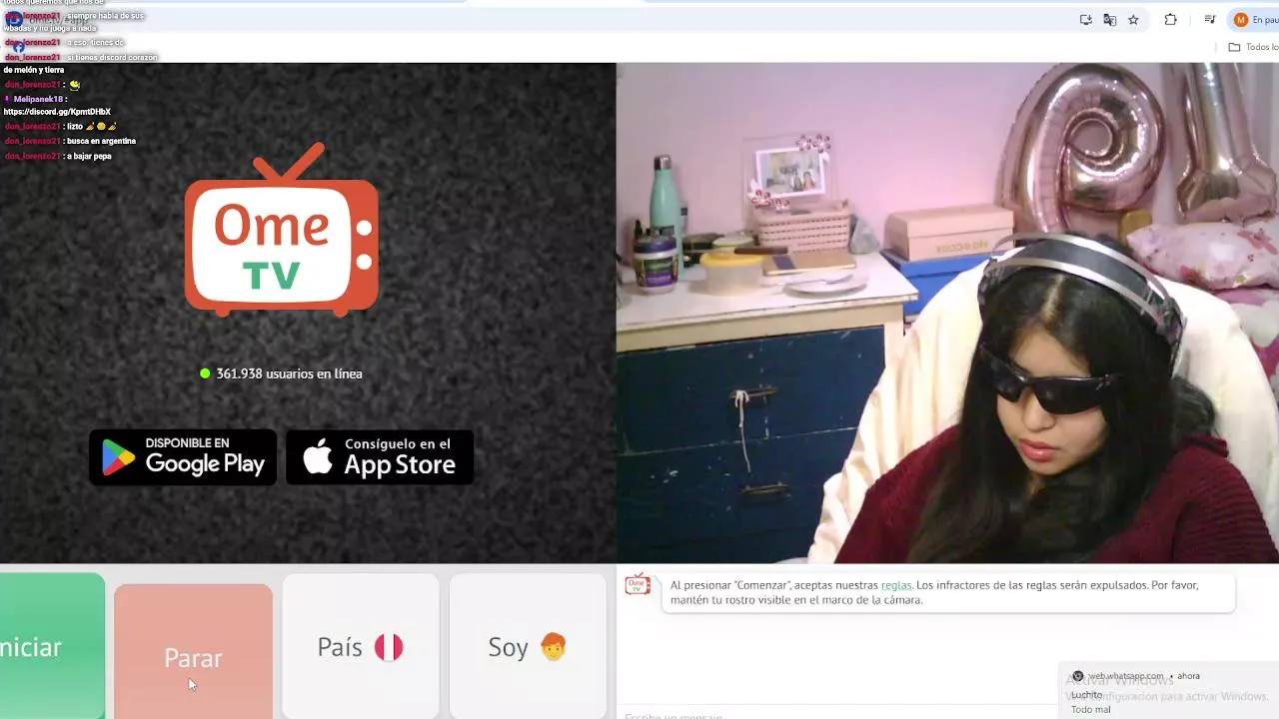Image resolution: width=1279 pixels, height=719 pixels.
Task: Click the 'de melón y tierra' chat line
Action: [34, 70]
